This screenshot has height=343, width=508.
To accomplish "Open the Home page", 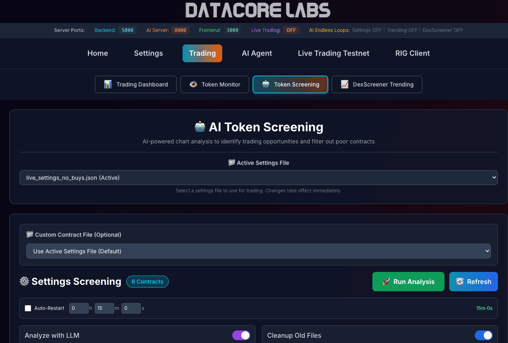I will (x=98, y=53).
